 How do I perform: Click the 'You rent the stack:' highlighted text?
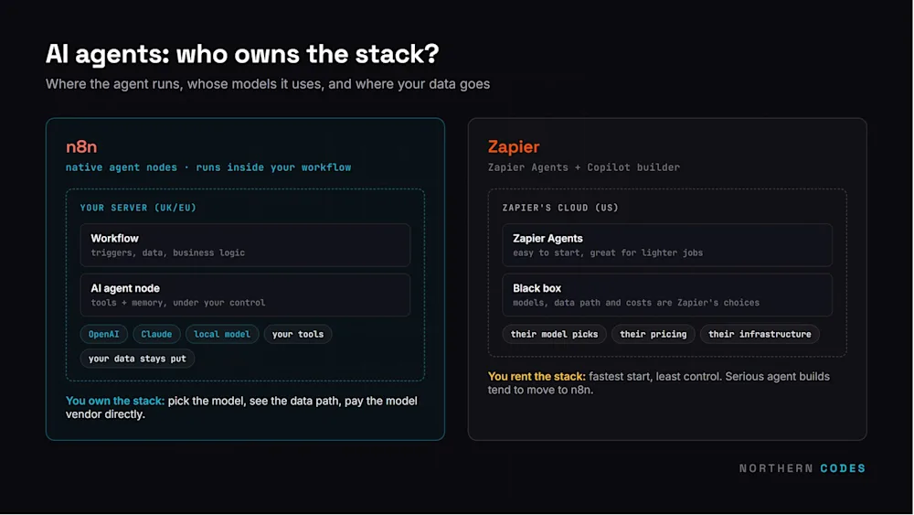coord(537,377)
